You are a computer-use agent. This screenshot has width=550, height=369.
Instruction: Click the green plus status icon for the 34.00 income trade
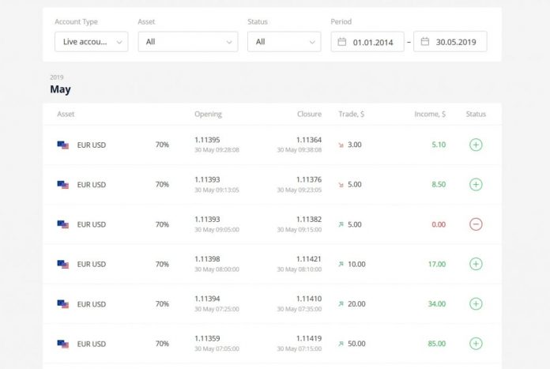pos(476,303)
